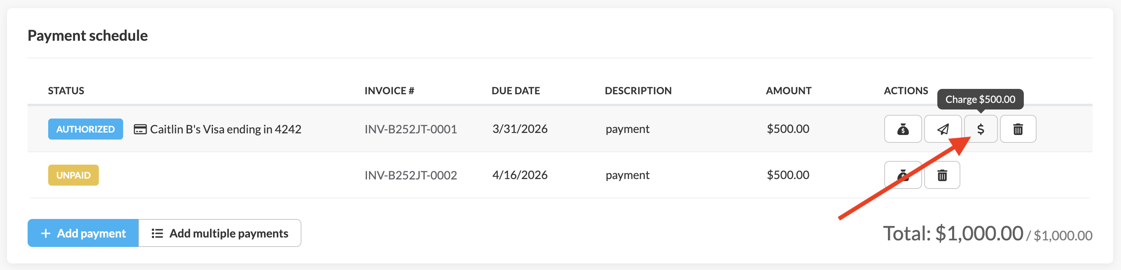
Task: Click the STATUS column header
Action: [66, 91]
